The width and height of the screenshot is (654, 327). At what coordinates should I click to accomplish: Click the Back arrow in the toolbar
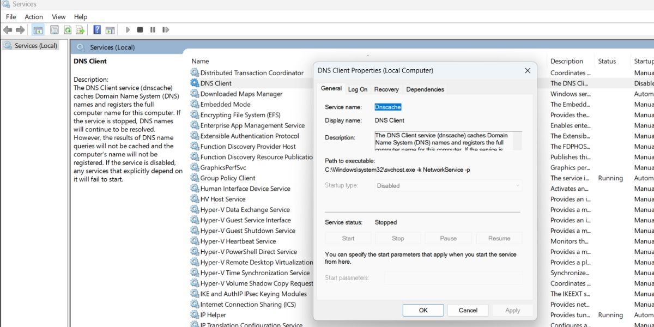(8, 30)
